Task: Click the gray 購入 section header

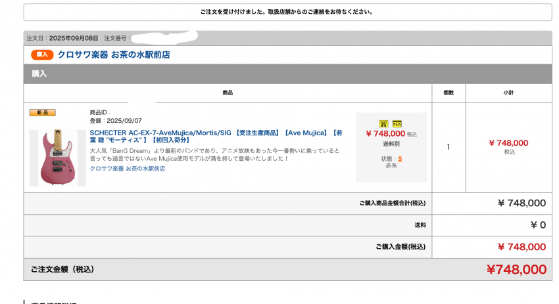Action: (x=287, y=74)
